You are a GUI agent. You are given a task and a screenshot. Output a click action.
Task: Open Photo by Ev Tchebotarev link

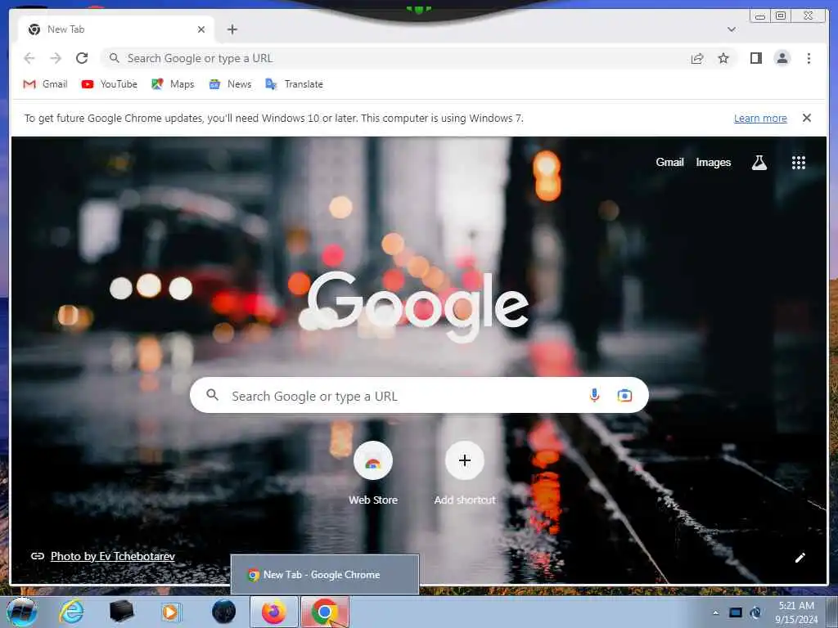pyautogui.click(x=113, y=556)
